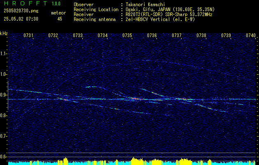Click time marker 0739
Screen dimensions: 259x165
(226, 35)
